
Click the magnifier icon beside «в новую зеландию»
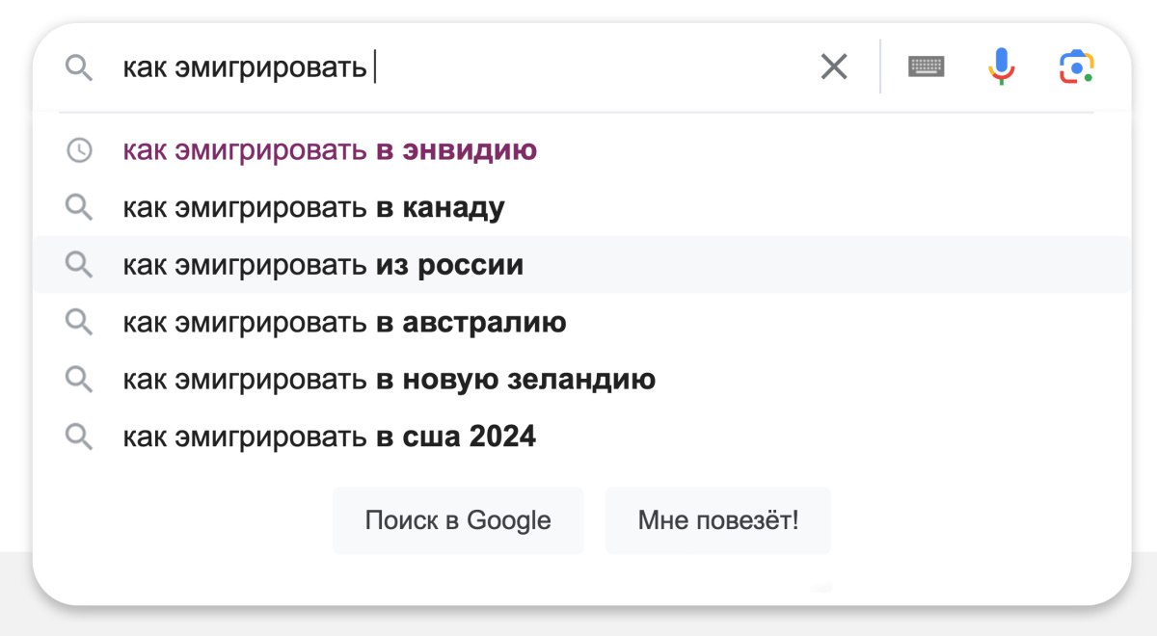coord(79,380)
